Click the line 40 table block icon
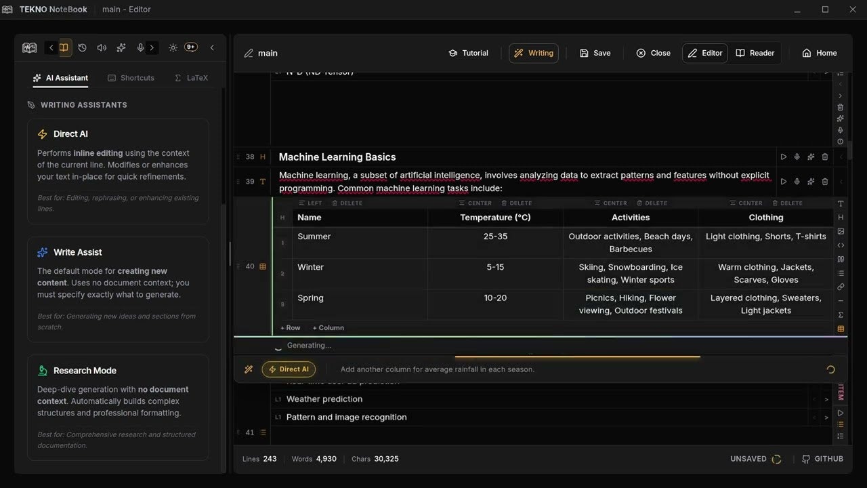This screenshot has width=867, height=488. [x=263, y=266]
